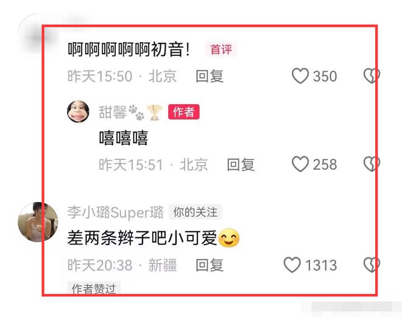Tap the trophy icon beside 甜馨

click(x=154, y=112)
